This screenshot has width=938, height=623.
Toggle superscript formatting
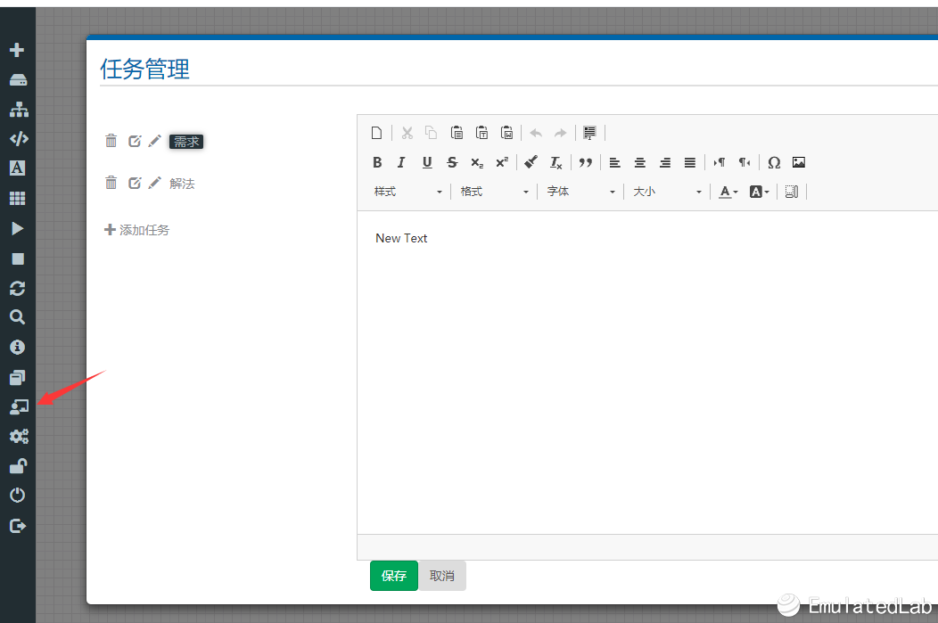502,162
